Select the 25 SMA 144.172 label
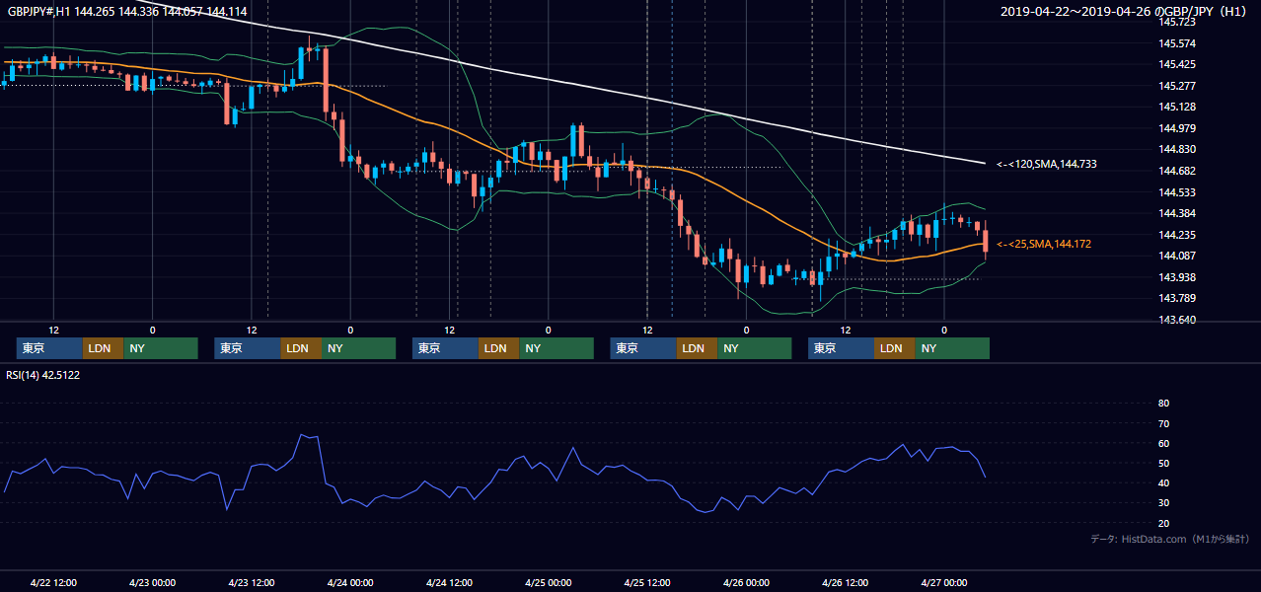 point(1044,244)
